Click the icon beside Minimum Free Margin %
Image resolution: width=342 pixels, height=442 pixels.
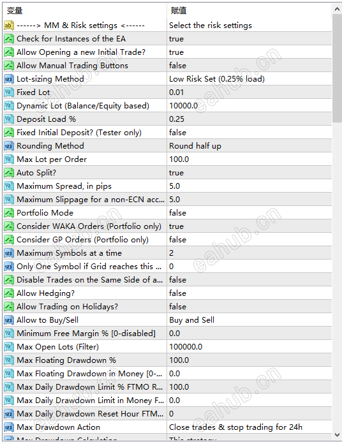click(x=9, y=333)
